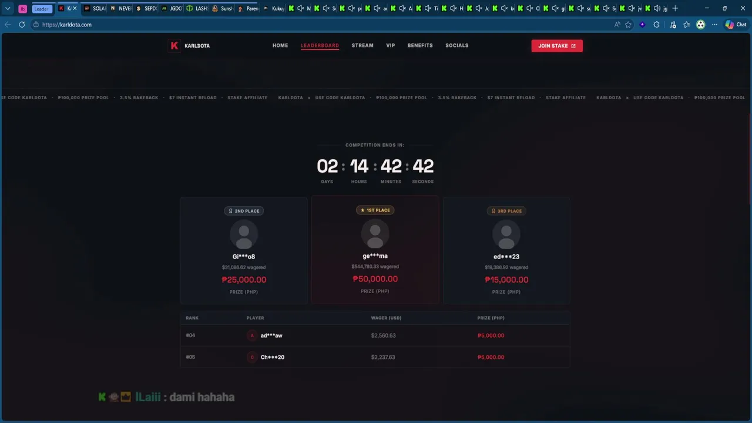Click the ₱50,000.00 first place prize
The width and height of the screenshot is (752, 423).
[x=375, y=279]
